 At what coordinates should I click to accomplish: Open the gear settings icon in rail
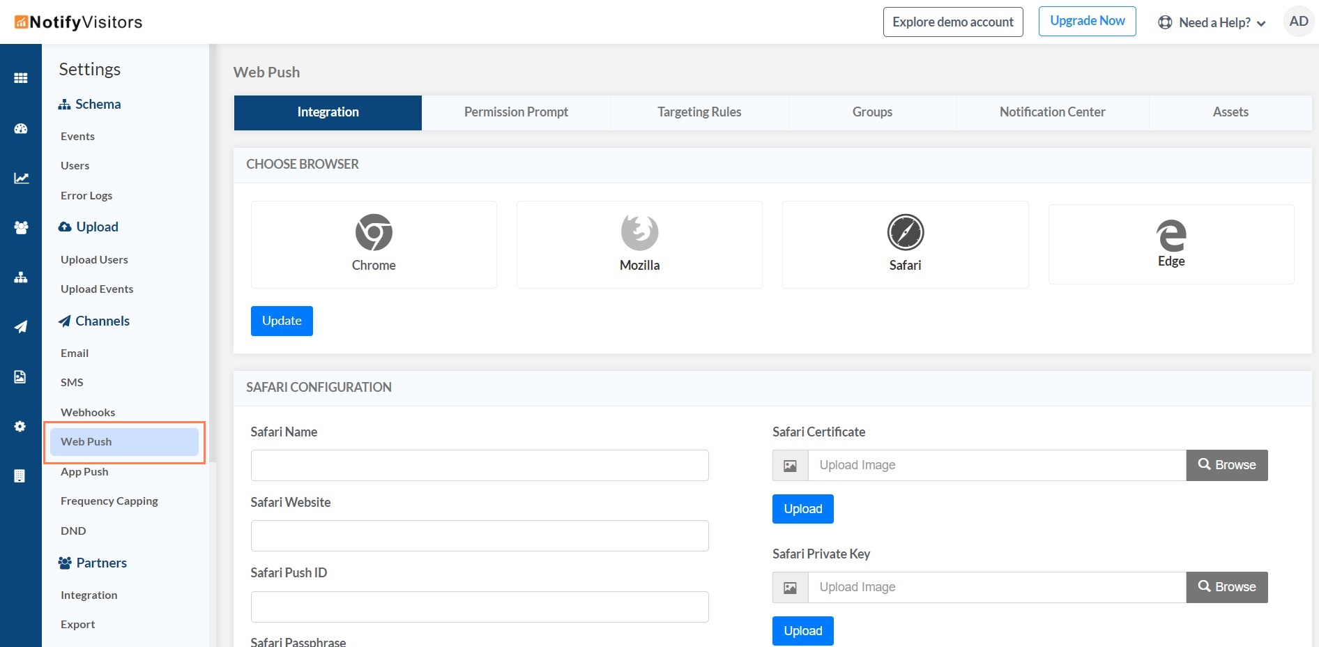point(20,426)
